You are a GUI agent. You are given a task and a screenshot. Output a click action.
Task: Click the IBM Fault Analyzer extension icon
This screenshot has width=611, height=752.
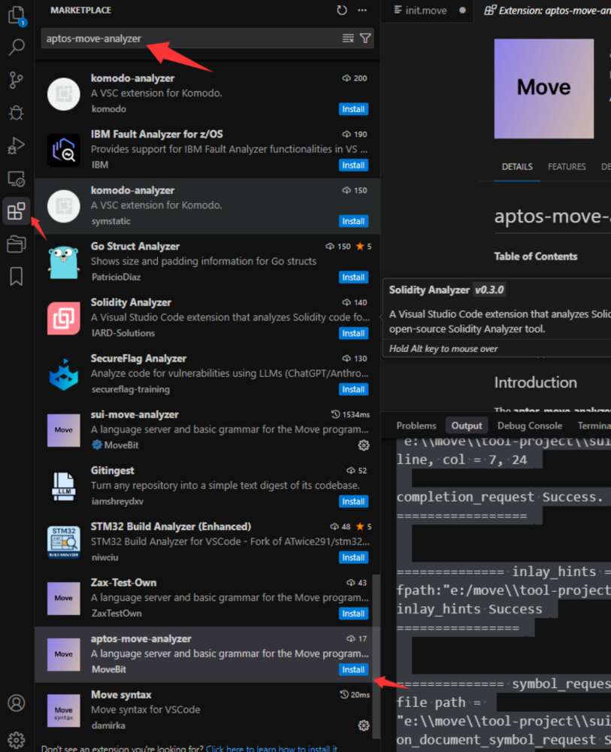pos(64,150)
